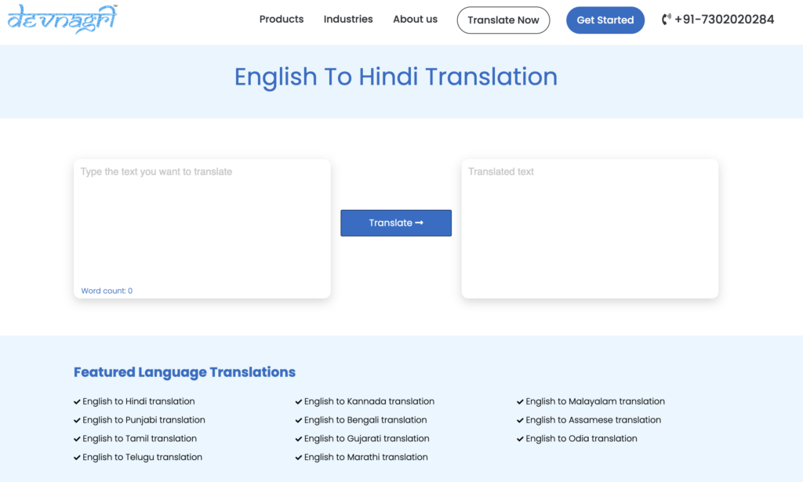Call the +91-7302020284 phone number
The width and height of the screenshot is (803, 482).
[x=723, y=19]
